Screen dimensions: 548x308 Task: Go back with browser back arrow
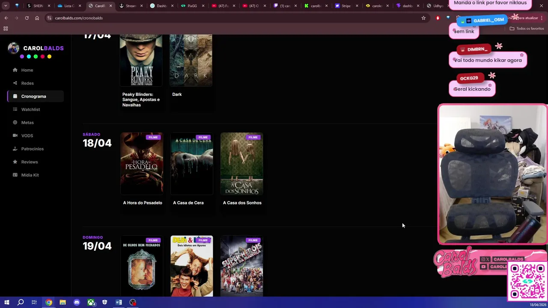tap(6, 18)
